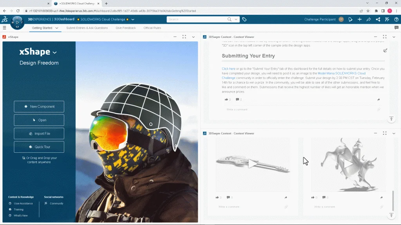Screen dimensions: 401x225
Task: Open the 3DEXPERIENCE compass
Action: point(17,22)
